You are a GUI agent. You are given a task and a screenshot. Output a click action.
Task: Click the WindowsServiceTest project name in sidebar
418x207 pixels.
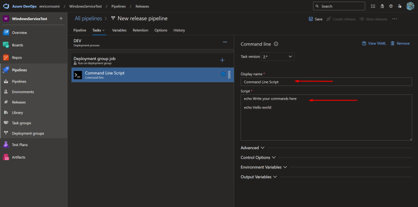(x=30, y=19)
